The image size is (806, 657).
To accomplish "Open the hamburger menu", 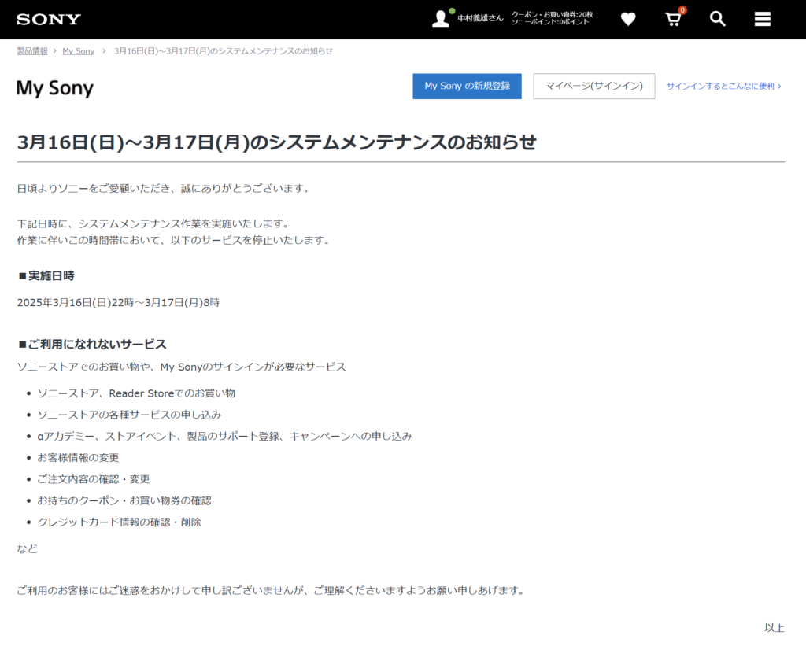I will pos(762,19).
